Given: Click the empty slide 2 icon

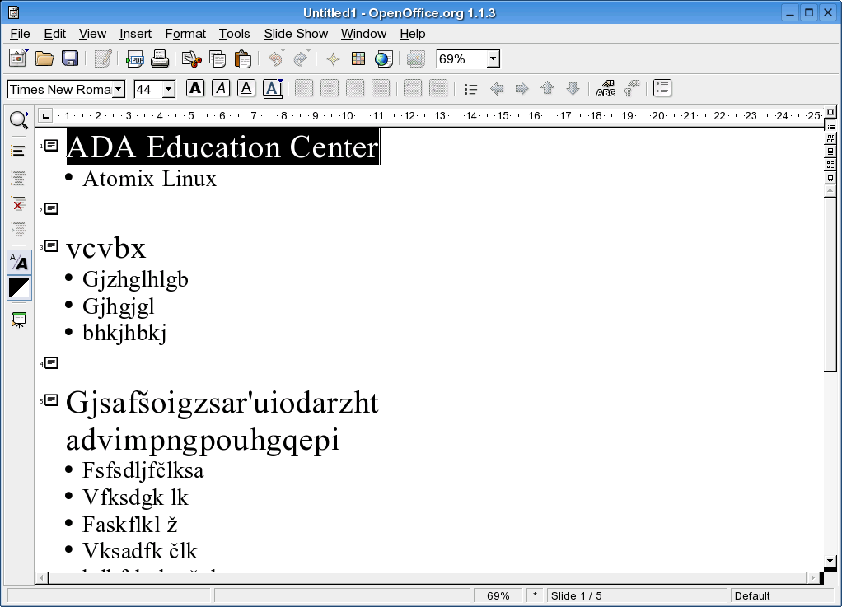Looking at the screenshot, I should [51, 208].
